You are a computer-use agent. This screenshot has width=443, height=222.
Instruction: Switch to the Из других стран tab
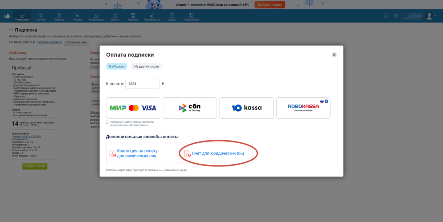[146, 67]
